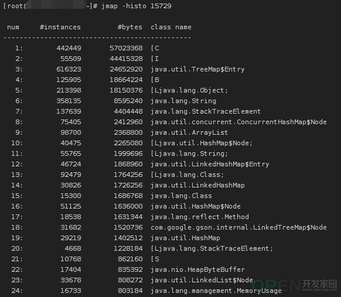Click the java.util.LinkedHashMap$Entry class name
Screen dimensions: 341x297
[x=210, y=164]
